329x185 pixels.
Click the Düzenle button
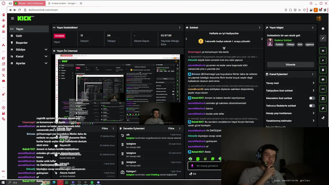[x=290, y=64]
